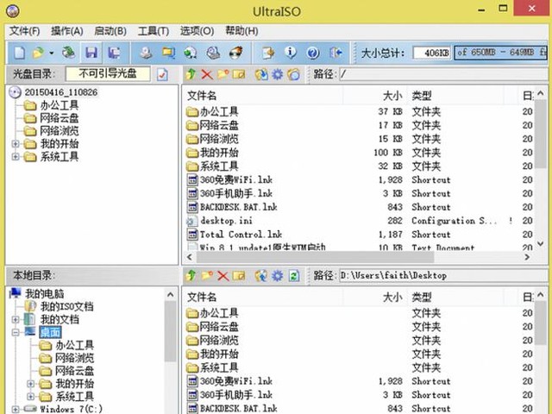Image resolution: width=552 pixels, height=414 pixels.
Task: Click Extract icon in image toolbar
Action: [261, 74]
